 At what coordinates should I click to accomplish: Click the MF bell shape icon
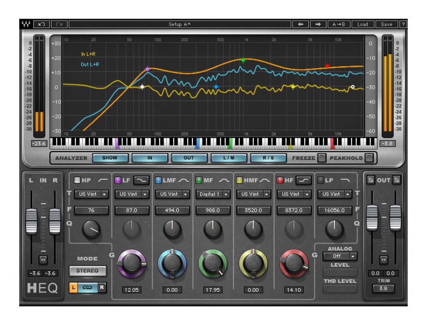(224, 180)
